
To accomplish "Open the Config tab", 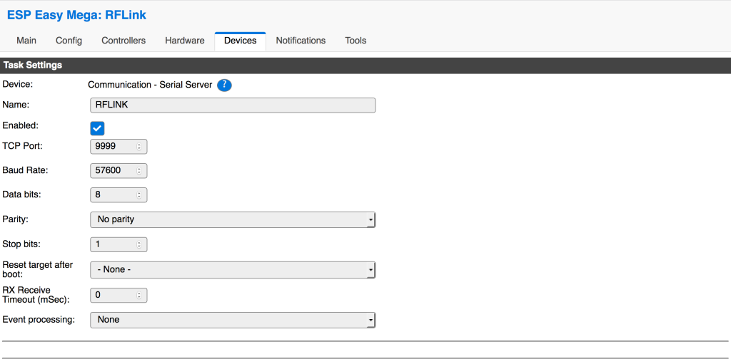I will pyautogui.click(x=69, y=41).
